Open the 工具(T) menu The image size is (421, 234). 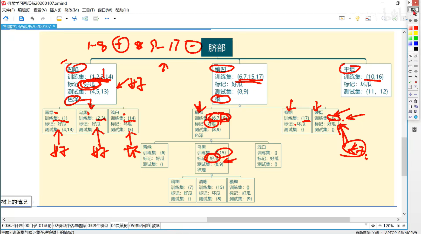[88, 10]
